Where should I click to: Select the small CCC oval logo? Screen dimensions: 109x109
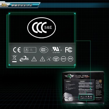point(44,50)
